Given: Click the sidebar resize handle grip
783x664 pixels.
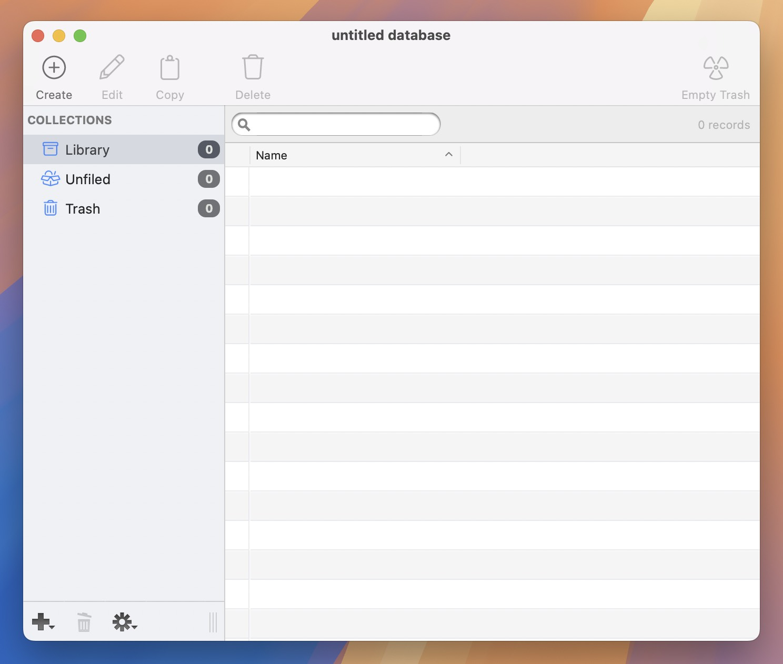Looking at the screenshot, I should 213,622.
